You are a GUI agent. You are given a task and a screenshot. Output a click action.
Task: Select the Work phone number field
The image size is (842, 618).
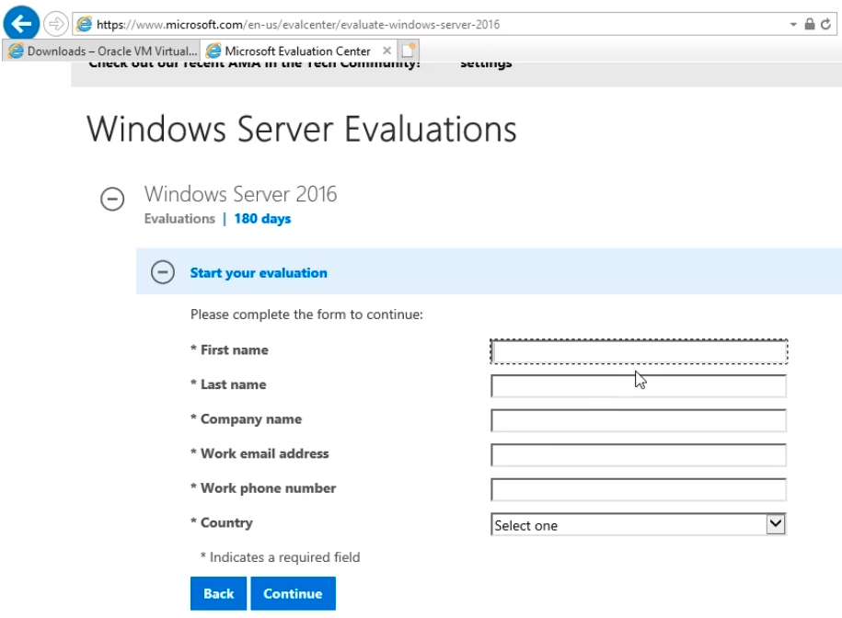(639, 490)
